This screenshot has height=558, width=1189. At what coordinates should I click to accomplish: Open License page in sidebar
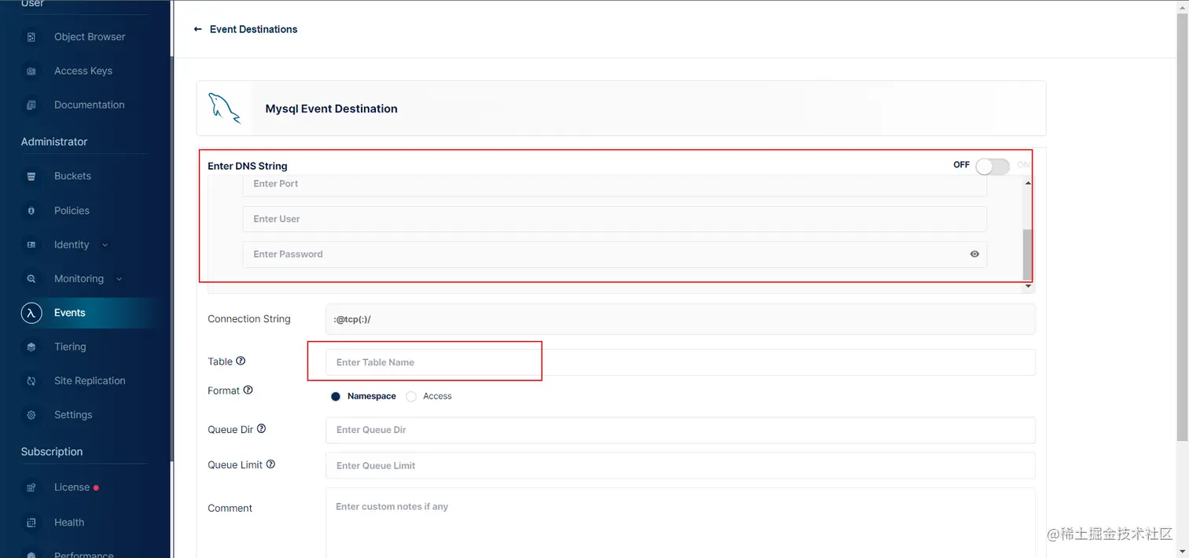click(72, 487)
